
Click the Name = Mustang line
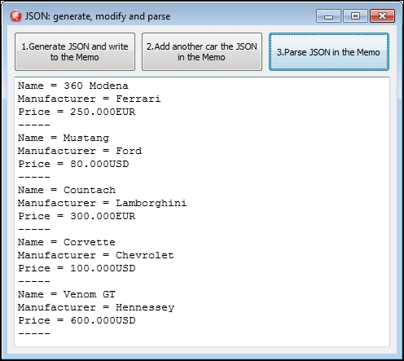click(64, 138)
